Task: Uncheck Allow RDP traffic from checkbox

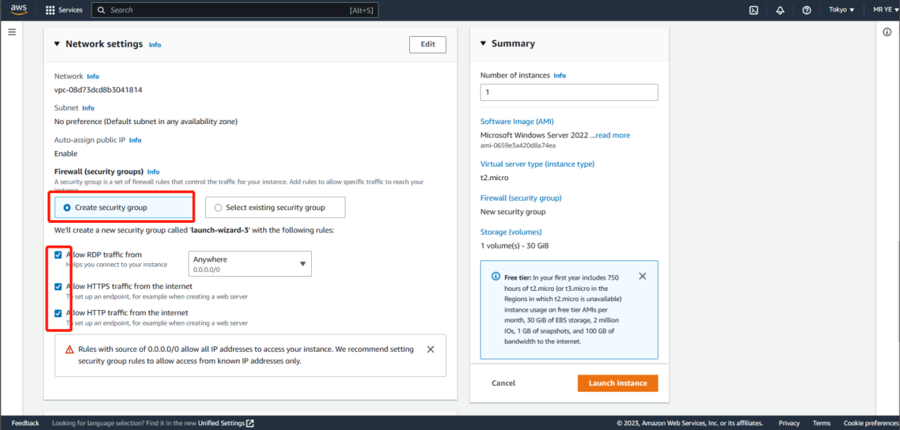Action: tap(58, 255)
